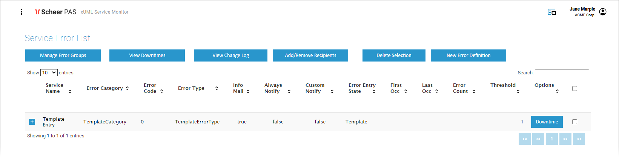Sort by Error Count column arrows
The width and height of the screenshot is (619, 157).
[474, 91]
